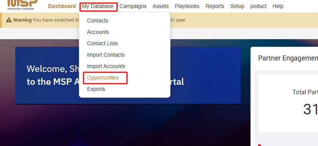
Task: Click the Welcome banner heading
Action: [105, 75]
